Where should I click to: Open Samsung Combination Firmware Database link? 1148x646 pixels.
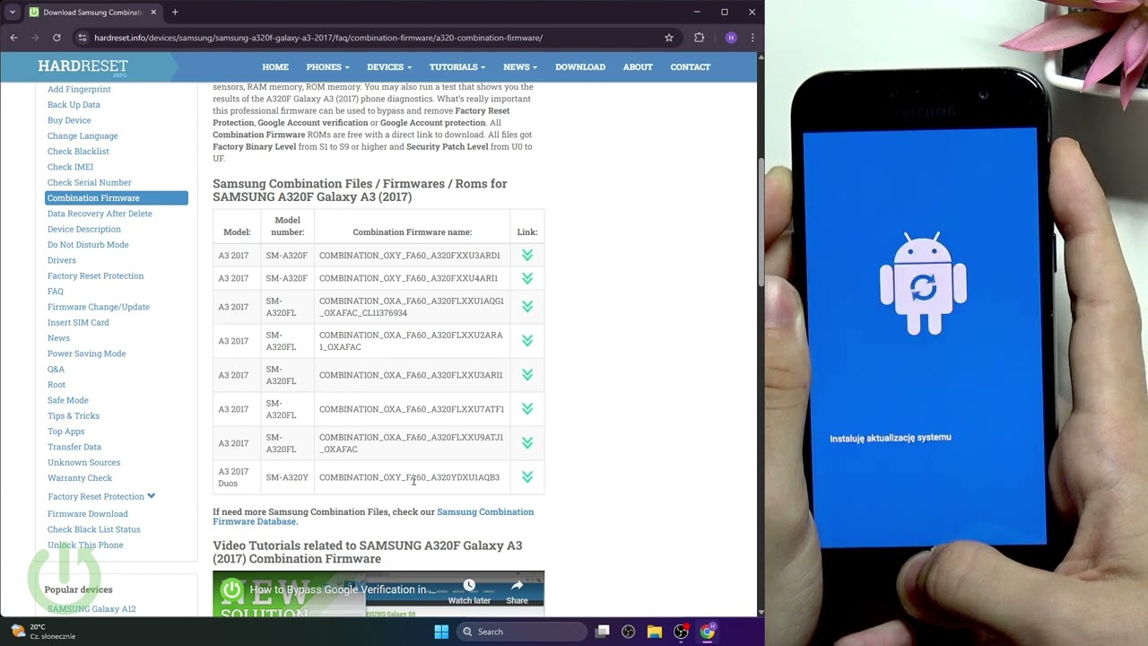tap(373, 517)
